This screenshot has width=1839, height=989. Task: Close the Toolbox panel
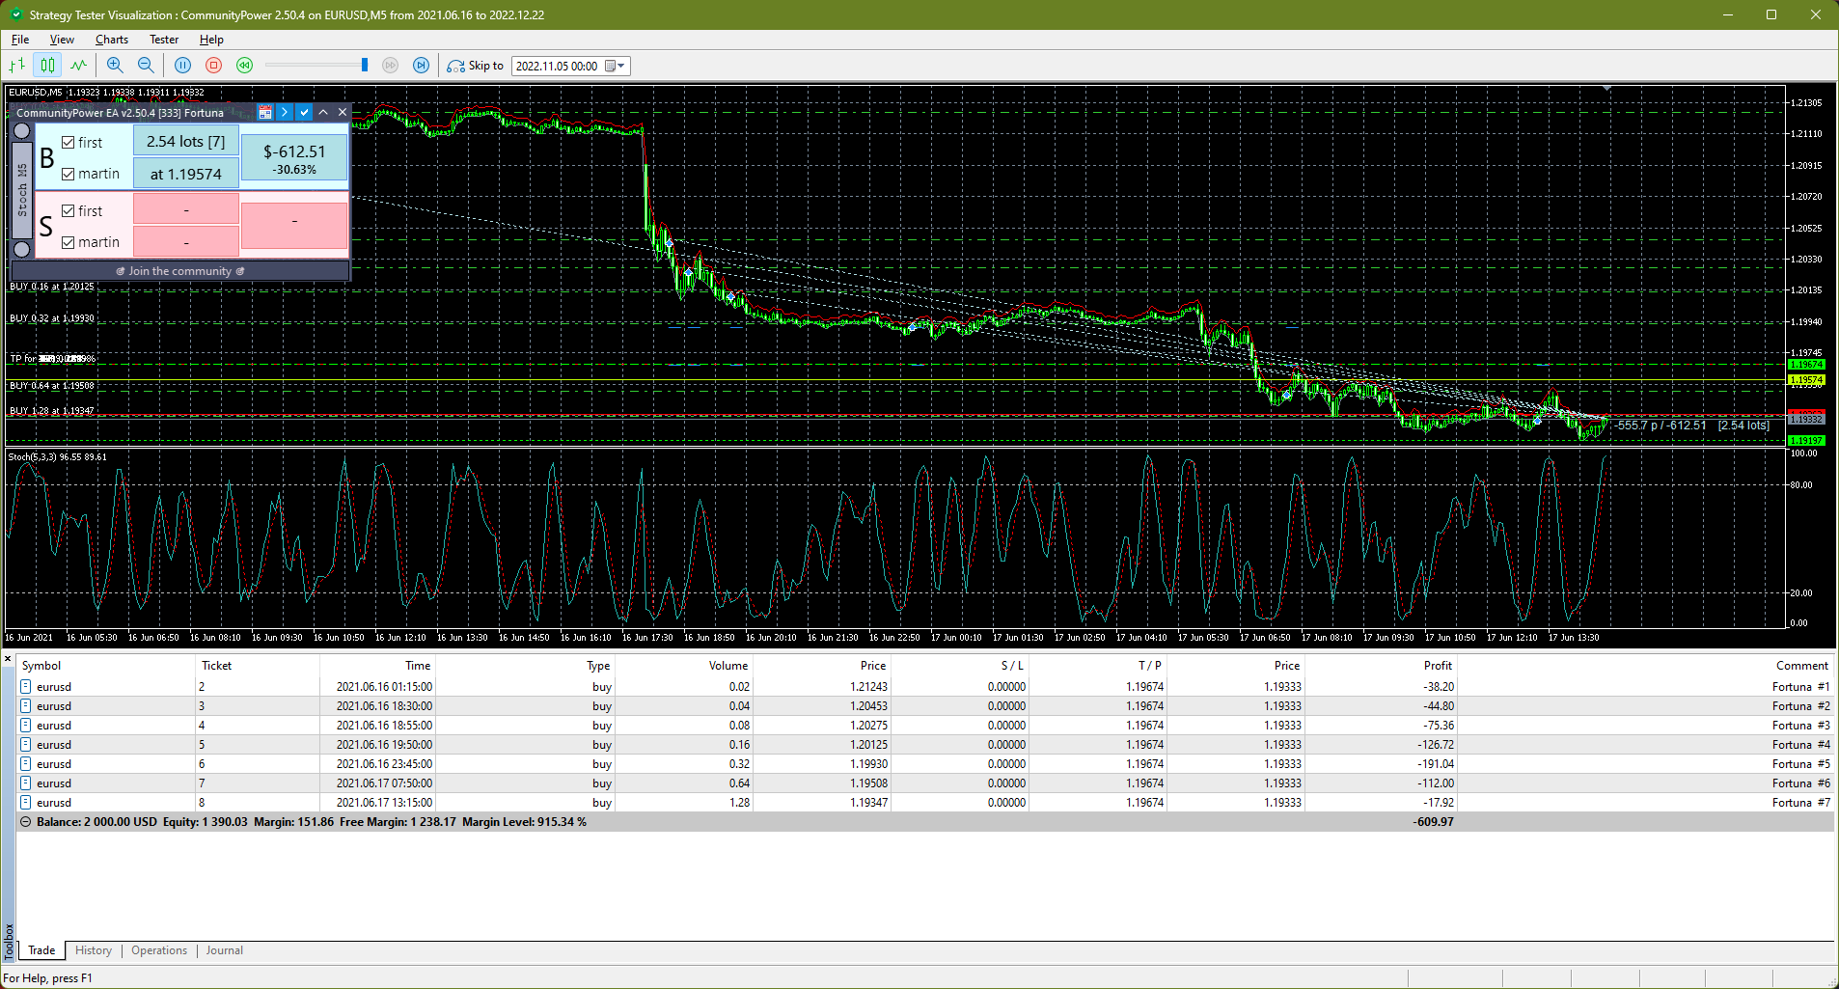[x=8, y=660]
